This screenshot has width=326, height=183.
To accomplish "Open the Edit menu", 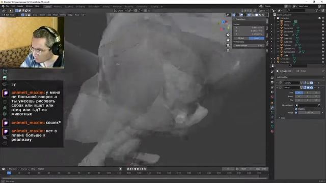I will [x=13, y=6].
